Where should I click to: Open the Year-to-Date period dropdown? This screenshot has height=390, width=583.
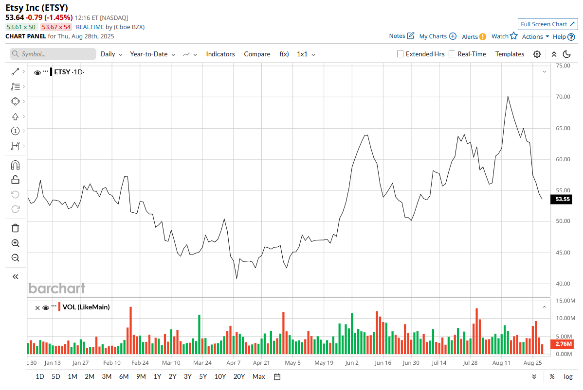click(152, 54)
